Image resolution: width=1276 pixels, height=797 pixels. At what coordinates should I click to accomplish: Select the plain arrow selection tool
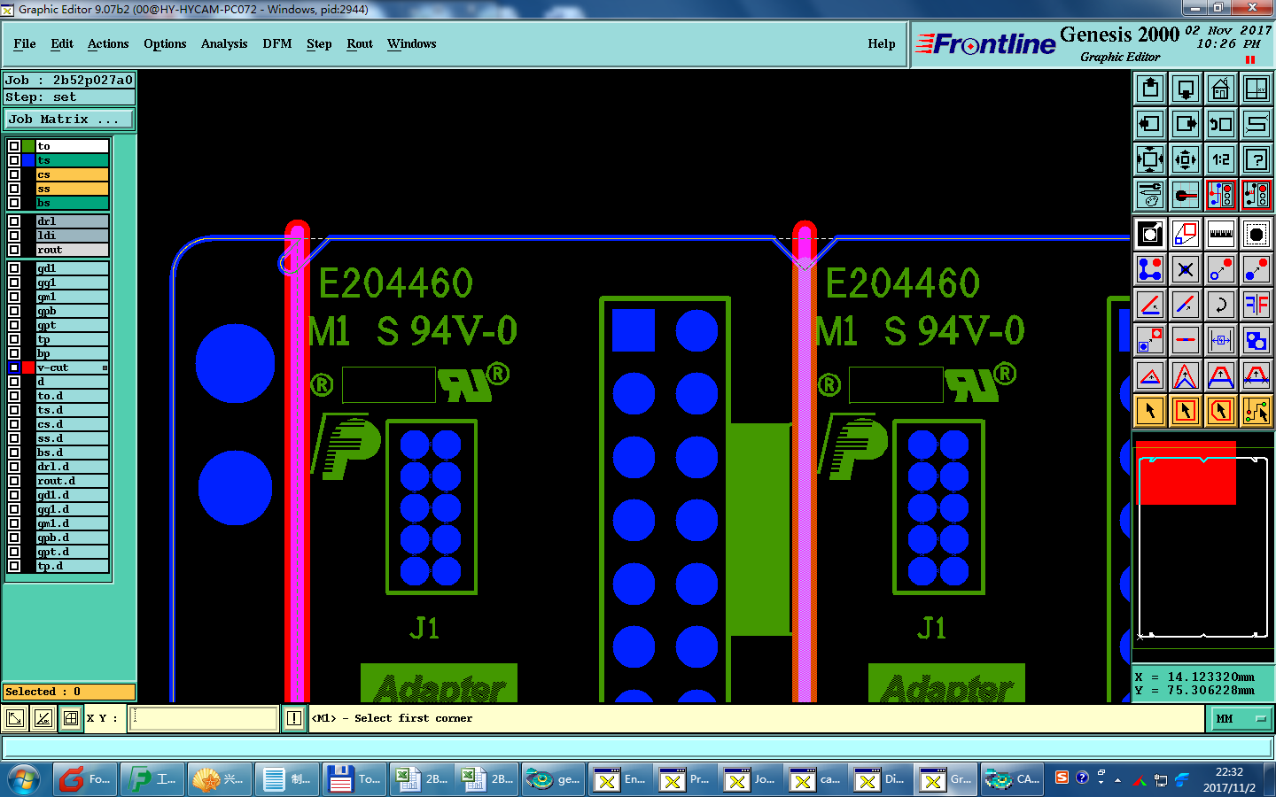(x=1150, y=411)
